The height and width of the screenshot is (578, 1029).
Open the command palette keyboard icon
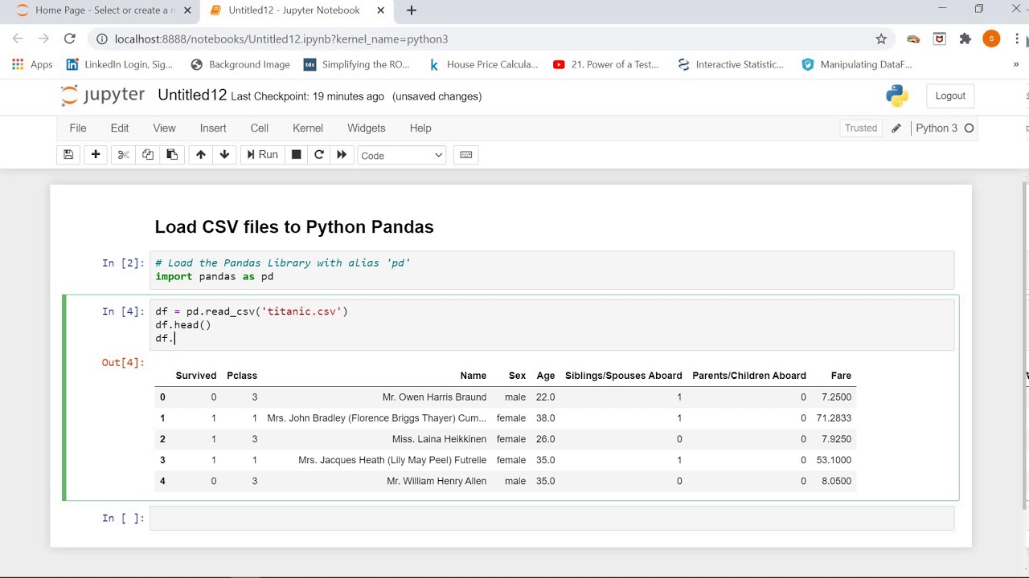(465, 155)
